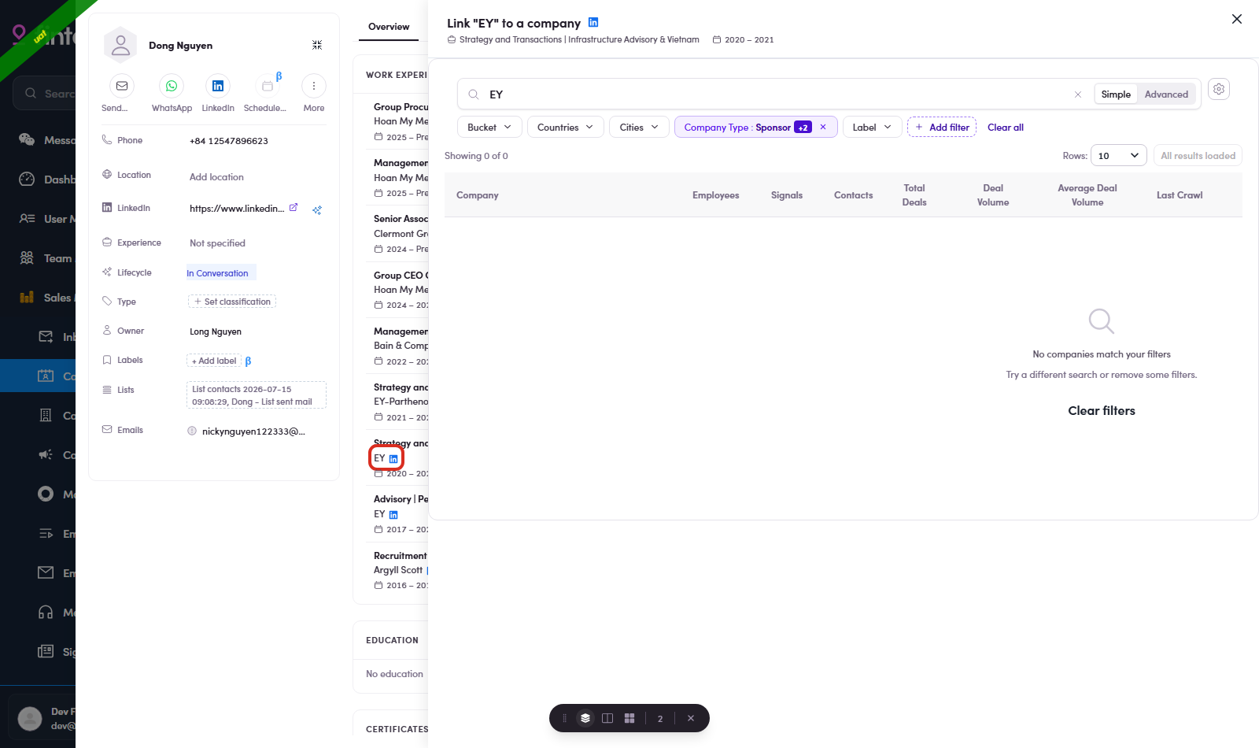This screenshot has height=748, width=1259.
Task: Open LinkedIn action under Dong Nguyen
Action: [x=218, y=86]
